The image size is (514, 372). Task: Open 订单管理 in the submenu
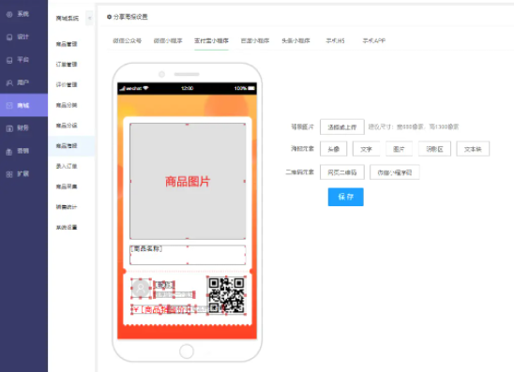[x=67, y=64]
